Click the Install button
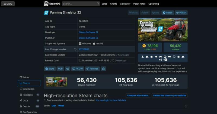Viewport: 217px width, 114px height. coord(167,12)
